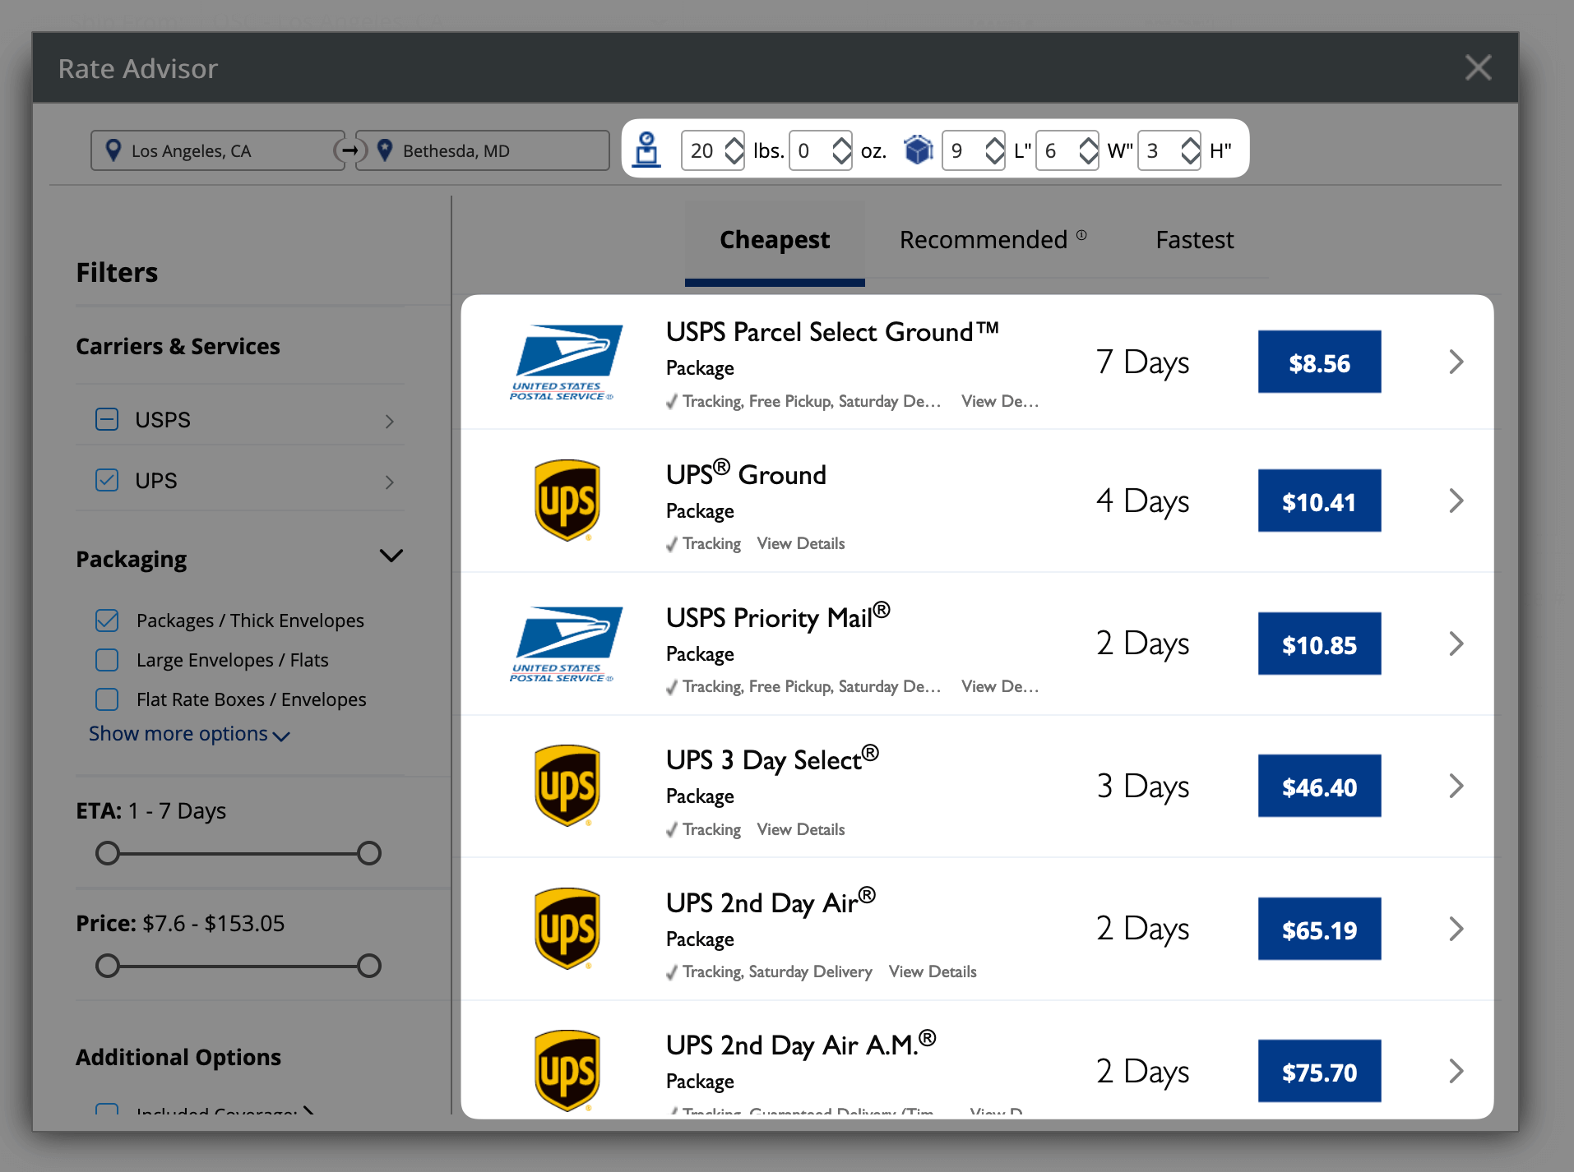Click ETA slider maximum handle
This screenshot has height=1172, width=1574.
tap(369, 853)
